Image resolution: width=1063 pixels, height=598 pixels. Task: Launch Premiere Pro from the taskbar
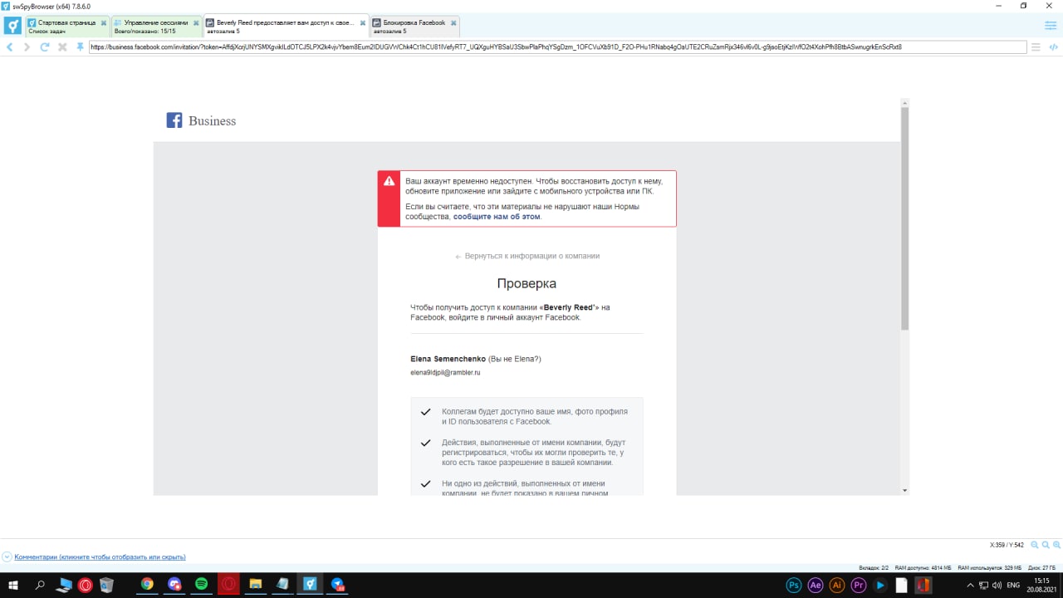pyautogui.click(x=859, y=585)
